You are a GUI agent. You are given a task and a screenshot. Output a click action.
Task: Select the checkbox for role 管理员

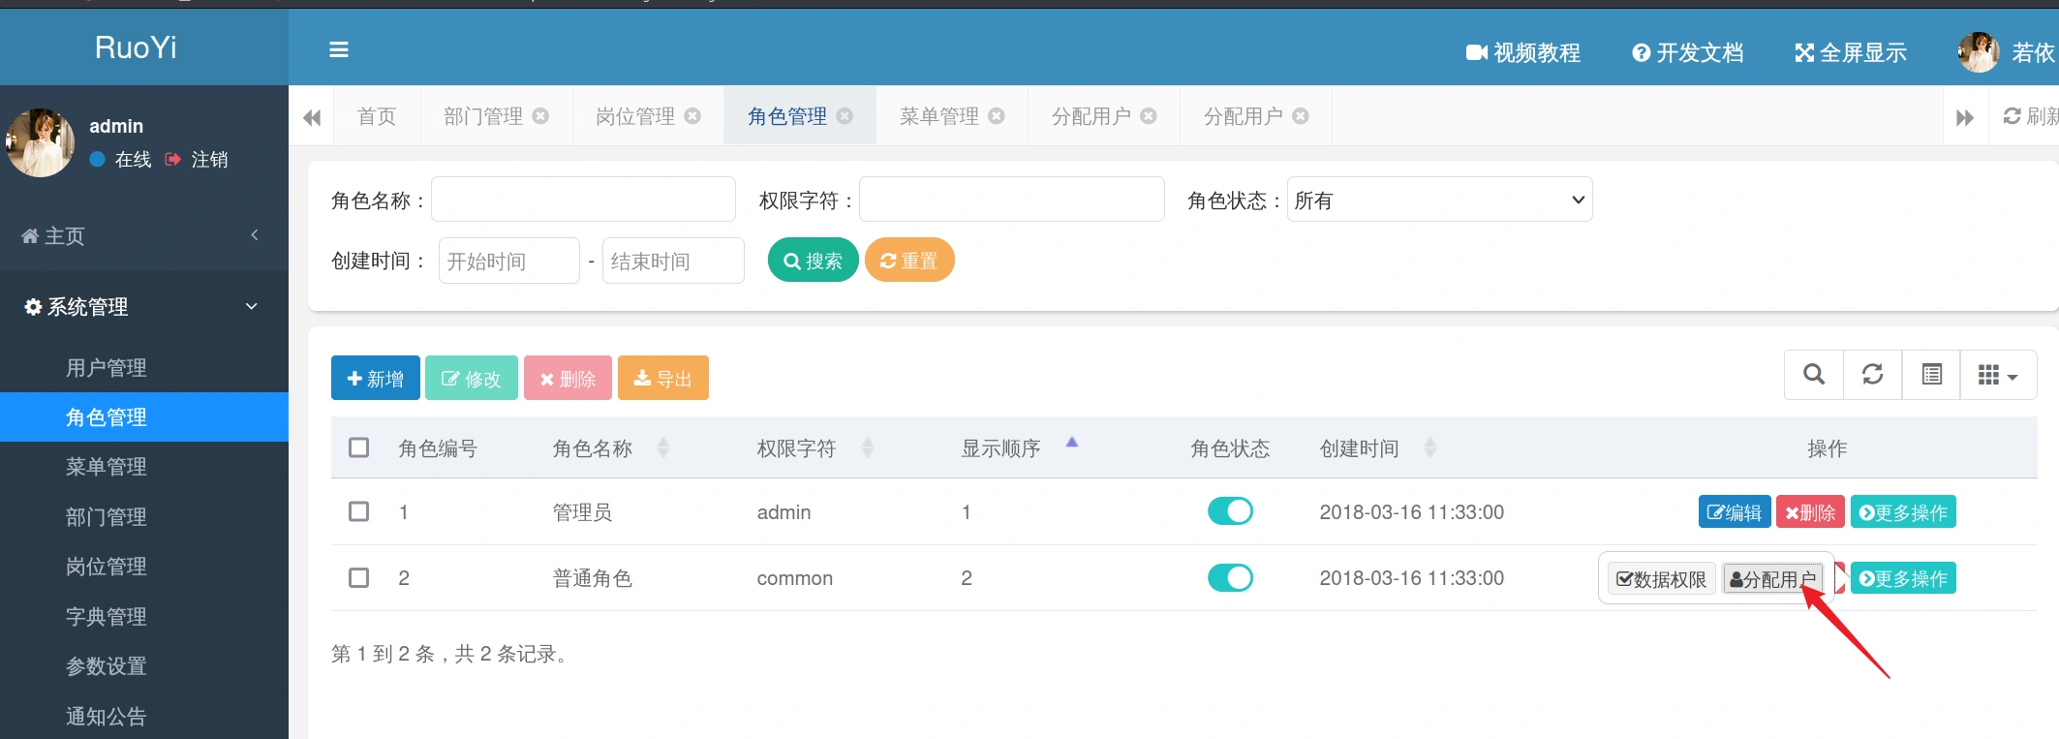coord(358,511)
